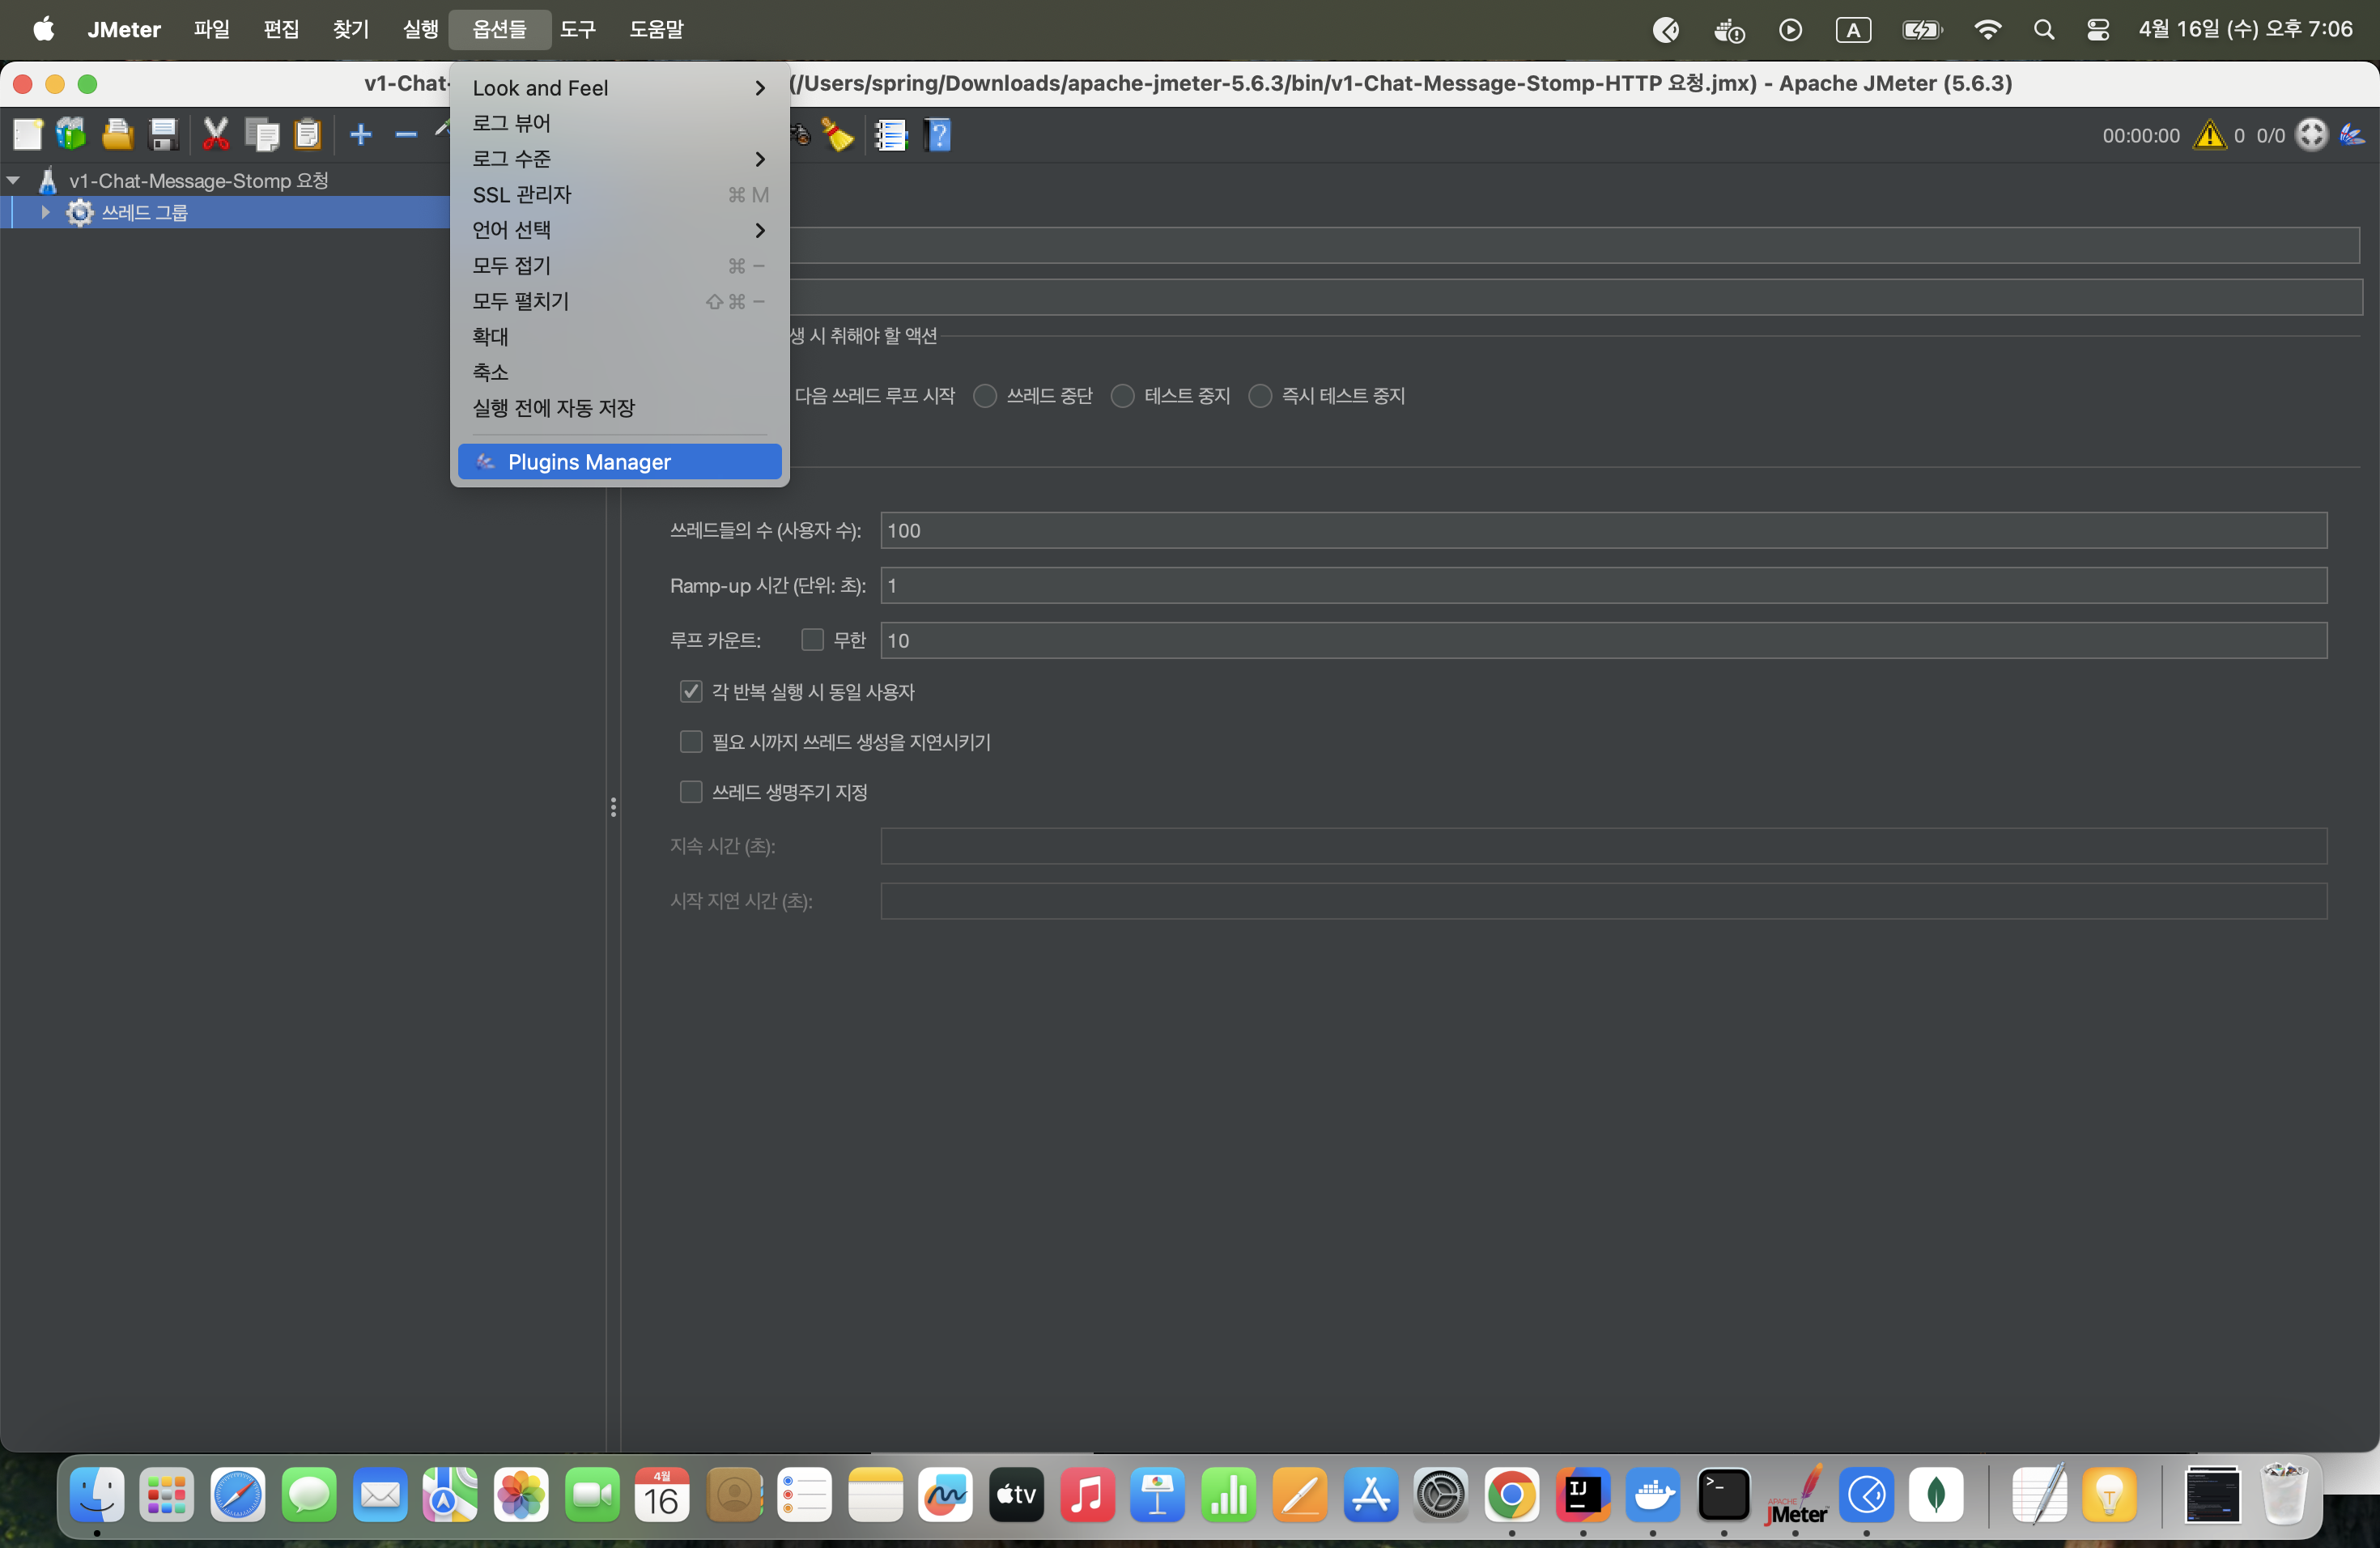Screen dimensions: 2380x1548
Task: Open the 찾기 menu
Action: [351, 30]
